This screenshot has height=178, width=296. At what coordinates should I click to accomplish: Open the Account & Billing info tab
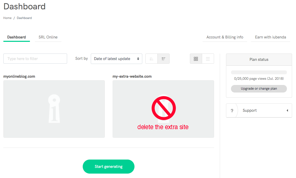click(x=225, y=37)
